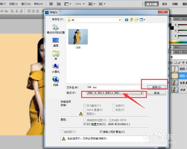This screenshot has height=149, width=187.
Task: Uncheck ICC 配置文件(C) profile option
Action: [85, 124]
